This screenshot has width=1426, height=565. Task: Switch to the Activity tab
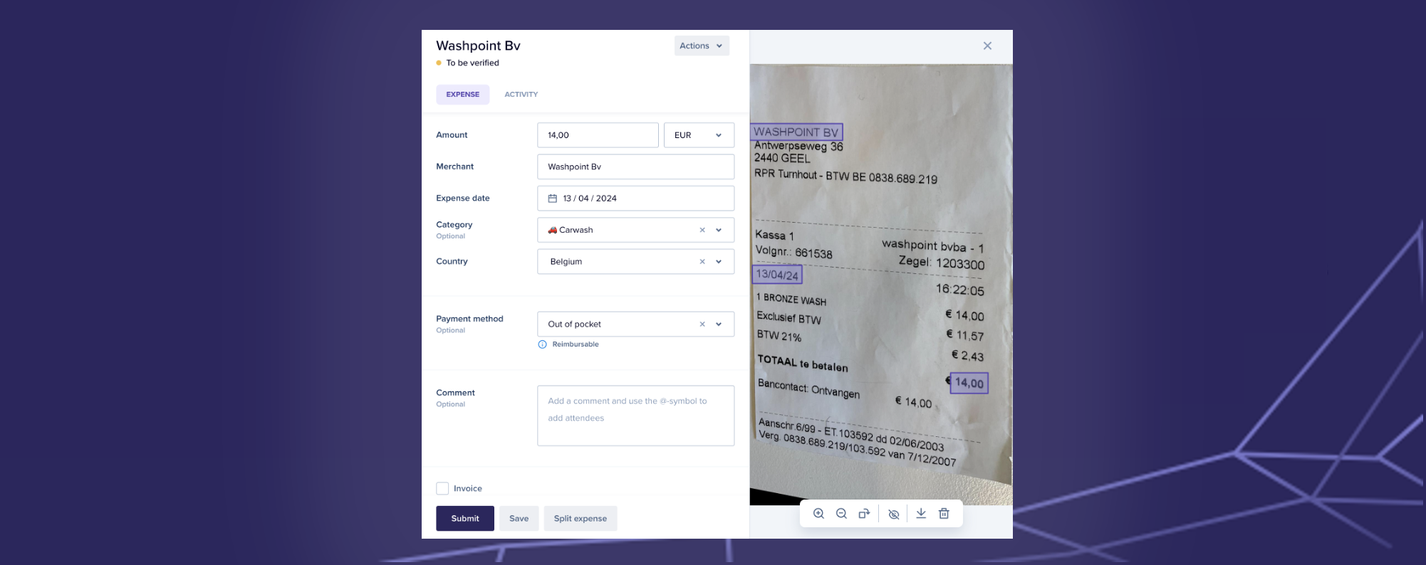521,95
